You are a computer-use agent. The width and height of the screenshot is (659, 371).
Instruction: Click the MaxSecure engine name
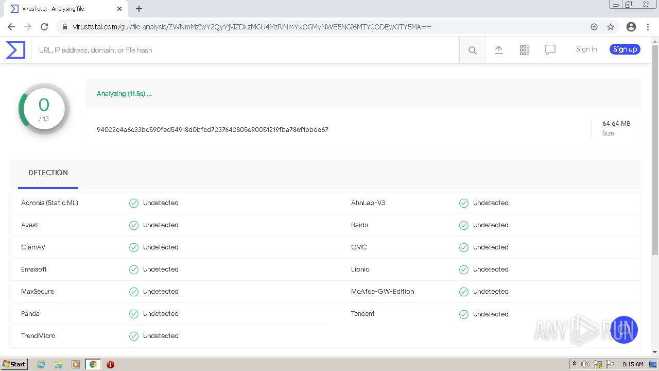point(38,291)
